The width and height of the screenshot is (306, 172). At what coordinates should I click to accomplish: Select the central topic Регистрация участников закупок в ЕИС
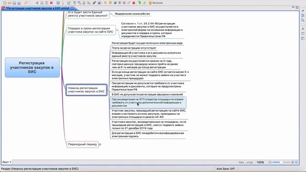point(32,67)
